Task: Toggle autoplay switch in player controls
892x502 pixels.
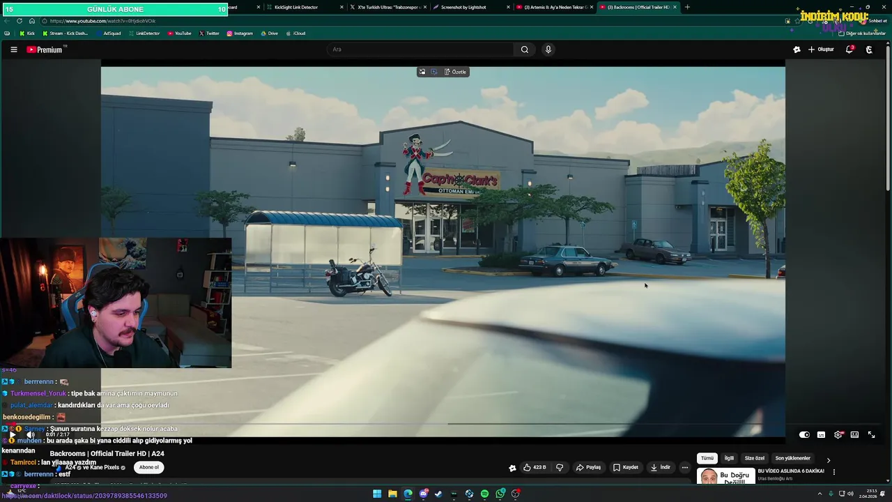Action: (x=804, y=434)
